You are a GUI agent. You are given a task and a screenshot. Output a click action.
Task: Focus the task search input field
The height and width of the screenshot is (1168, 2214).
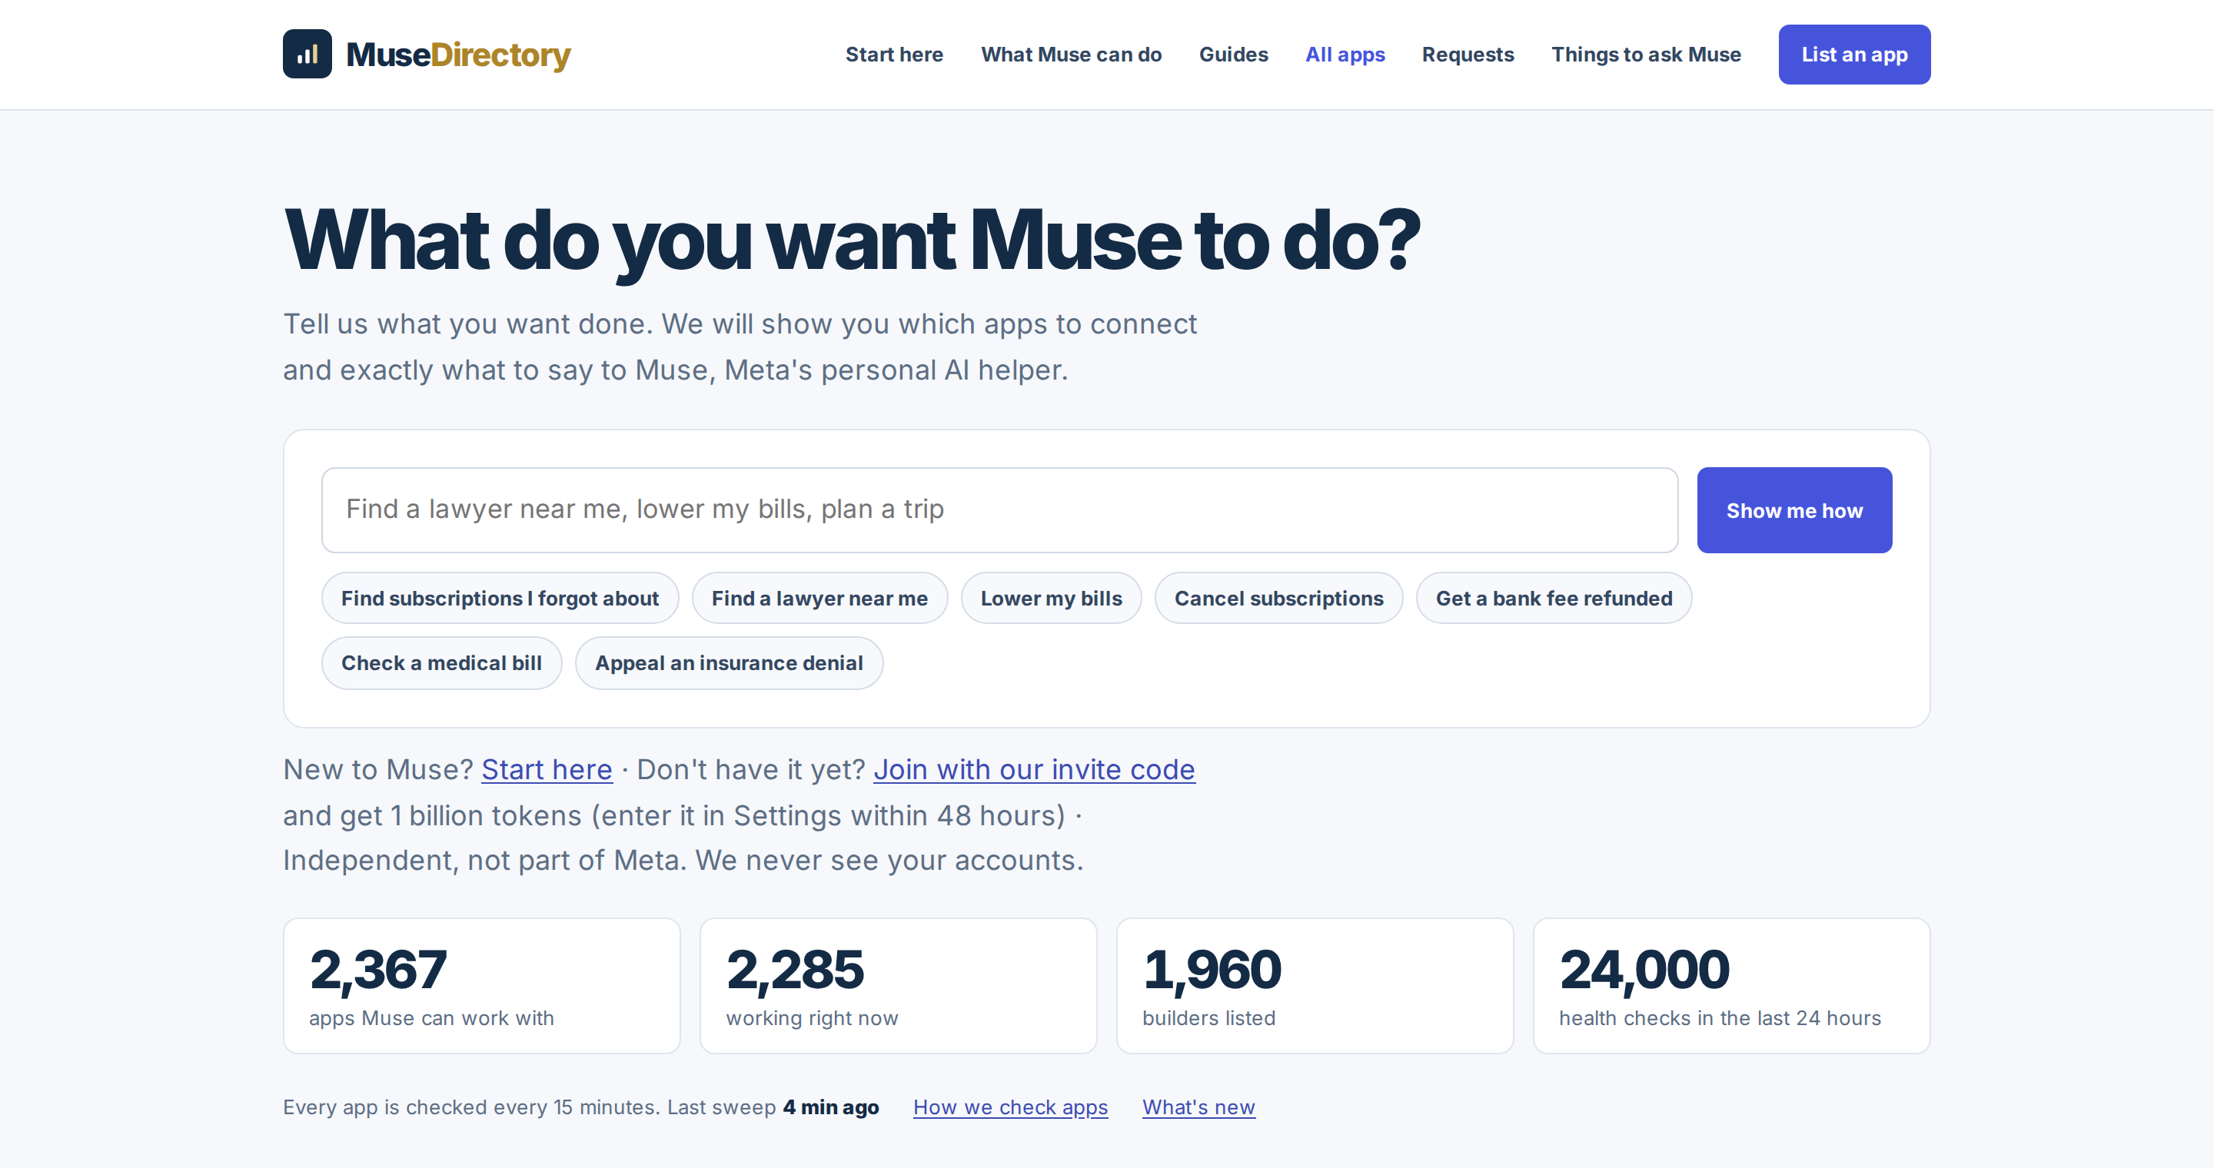[x=999, y=509]
